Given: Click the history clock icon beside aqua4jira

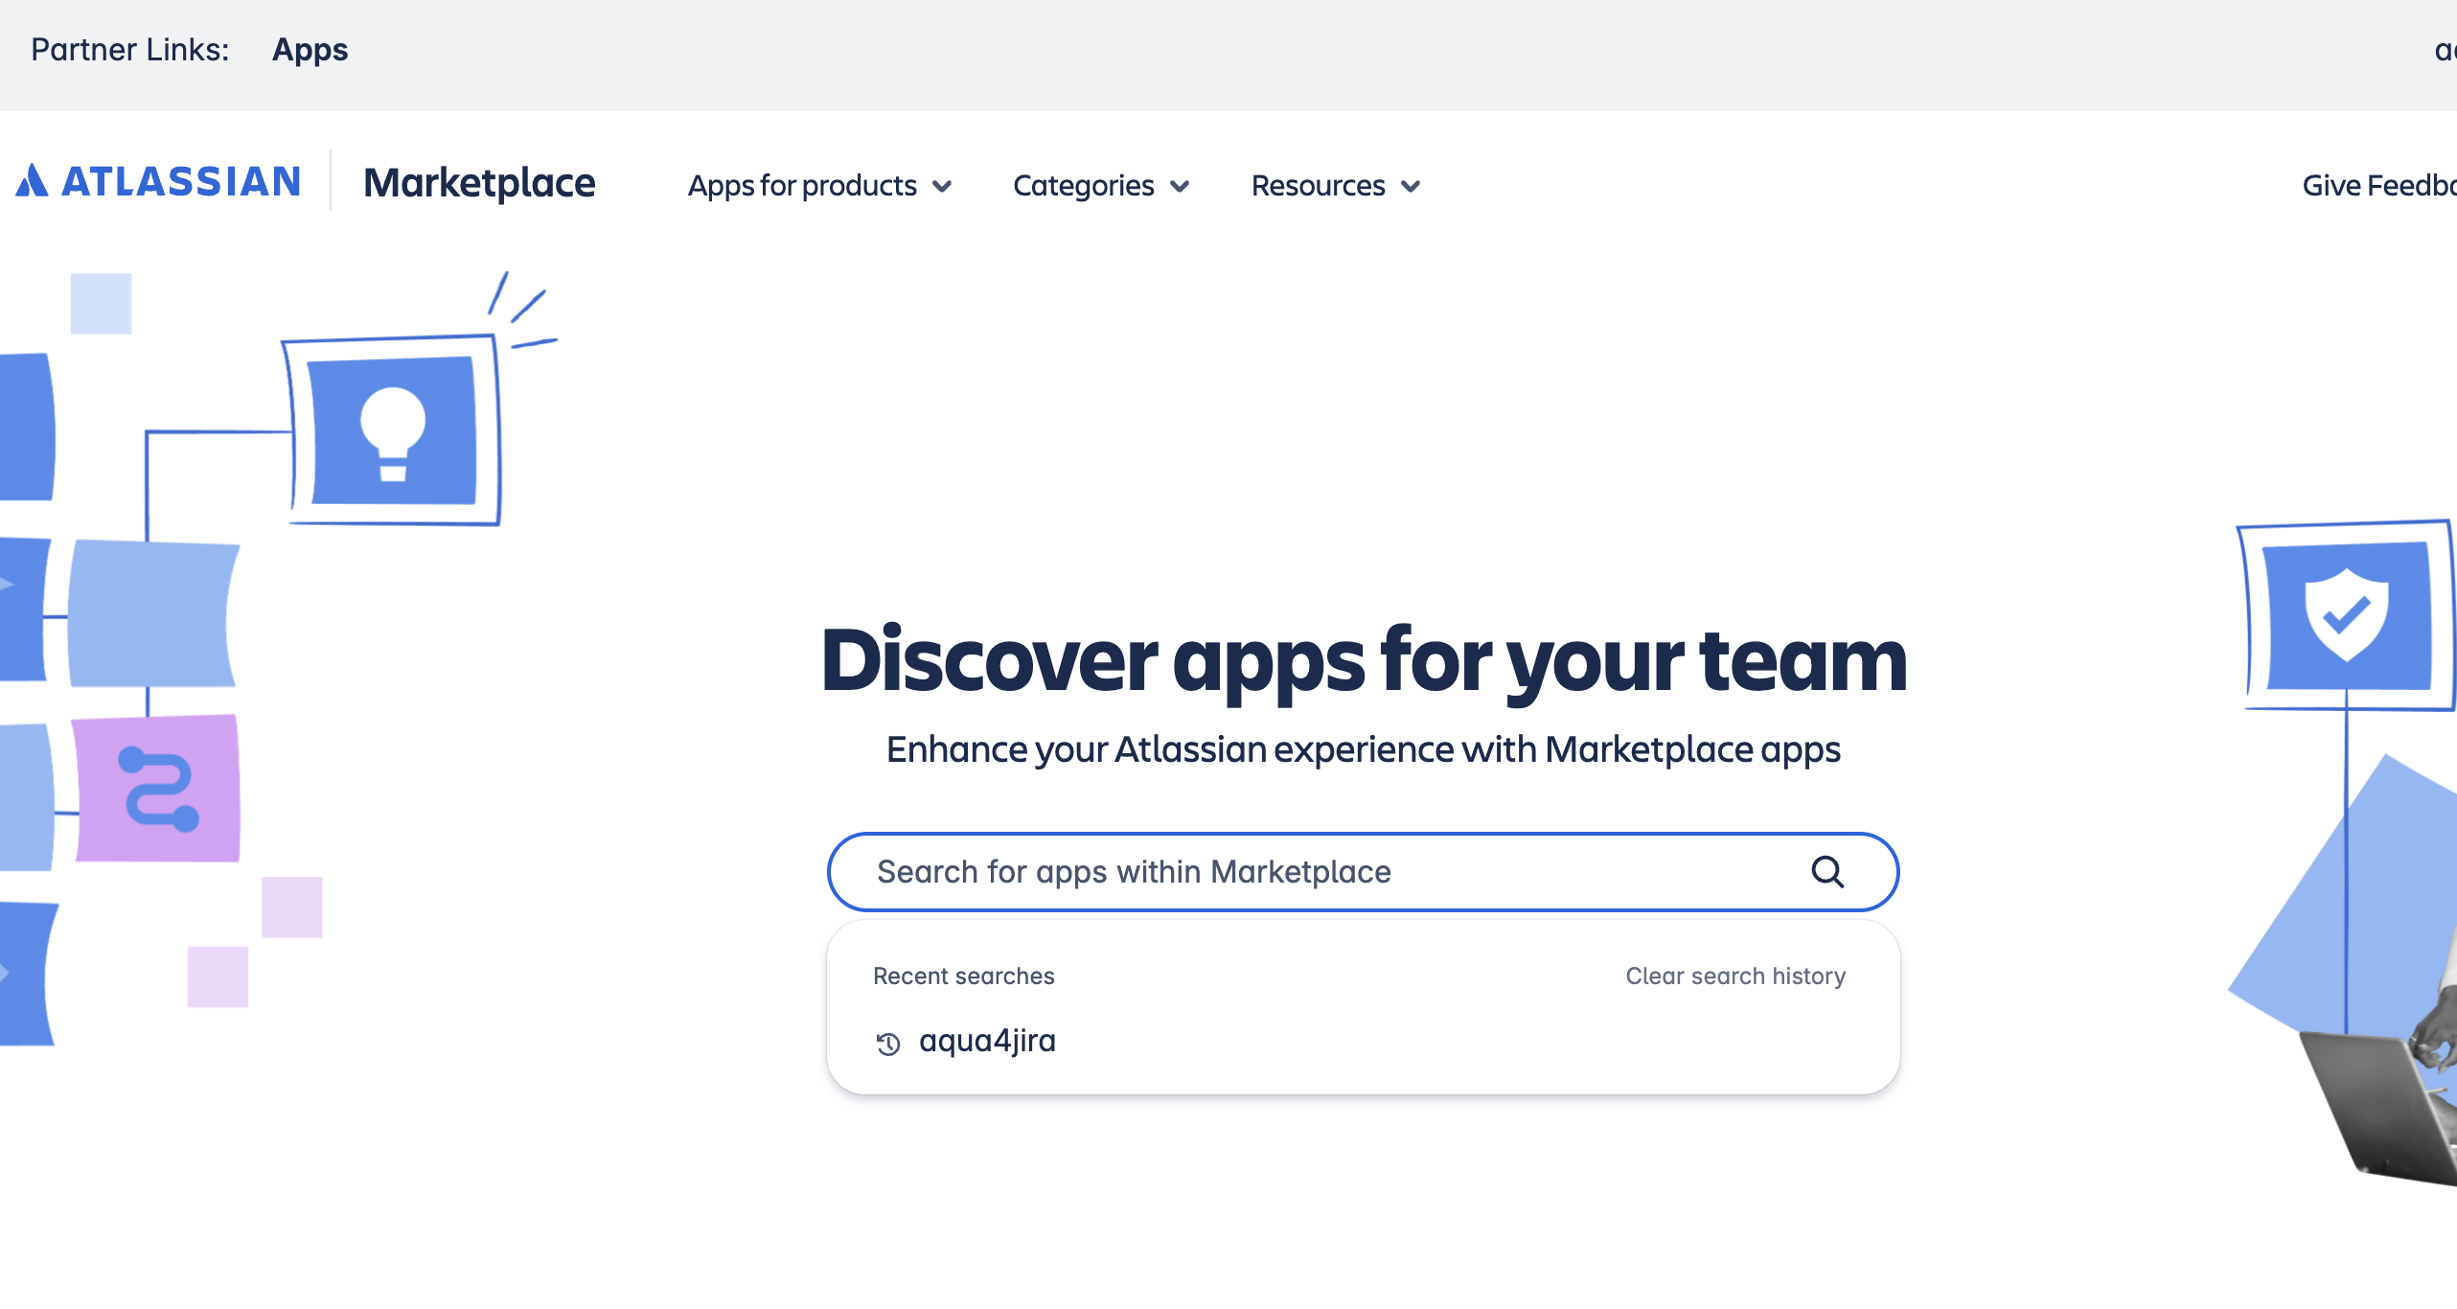Looking at the screenshot, I should [888, 1043].
